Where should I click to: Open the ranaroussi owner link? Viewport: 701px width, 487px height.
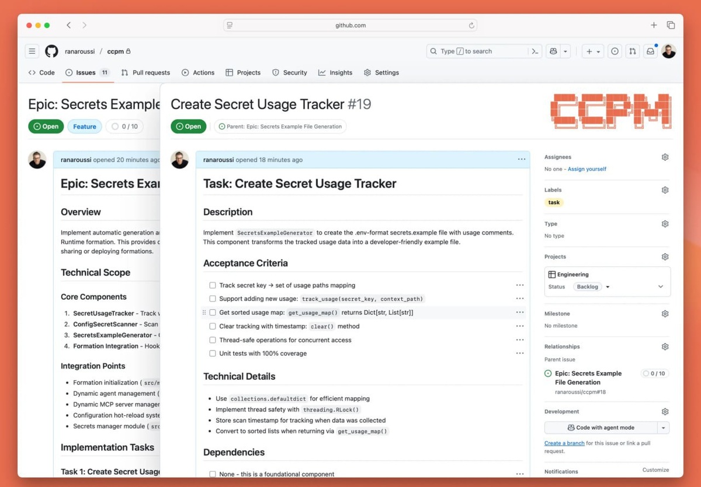(x=80, y=51)
